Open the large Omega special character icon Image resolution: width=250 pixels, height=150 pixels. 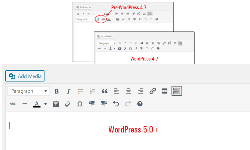[80, 104]
